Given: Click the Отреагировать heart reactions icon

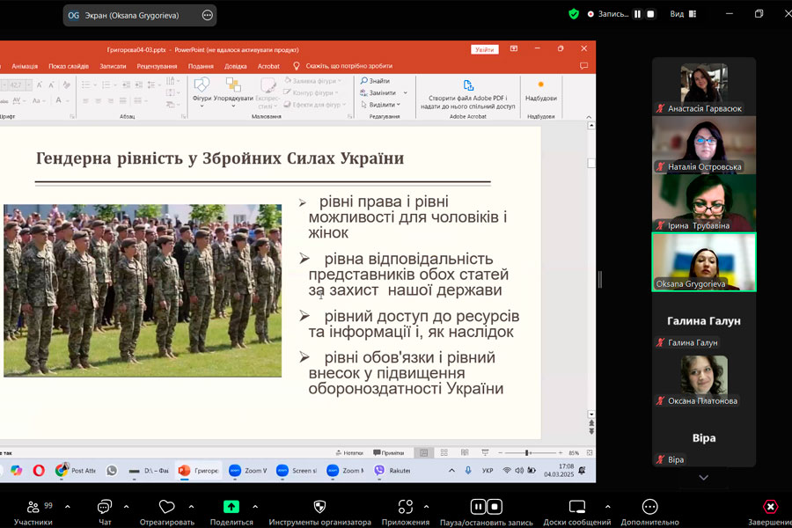Looking at the screenshot, I should click(x=166, y=508).
